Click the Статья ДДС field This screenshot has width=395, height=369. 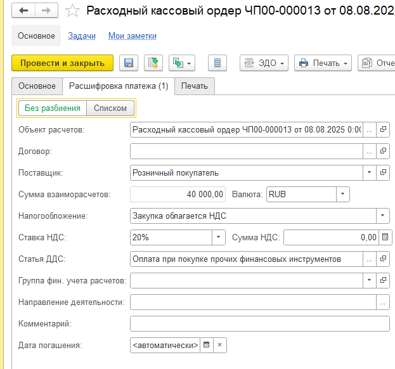(247, 259)
